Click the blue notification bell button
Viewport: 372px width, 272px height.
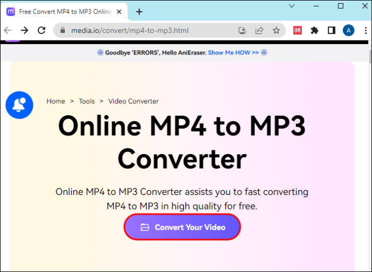tap(19, 105)
